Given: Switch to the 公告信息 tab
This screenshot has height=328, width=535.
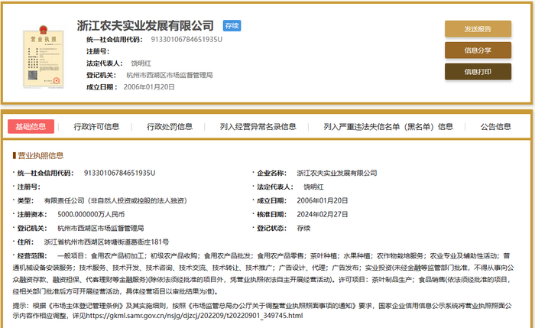Looking at the screenshot, I should point(496,127).
